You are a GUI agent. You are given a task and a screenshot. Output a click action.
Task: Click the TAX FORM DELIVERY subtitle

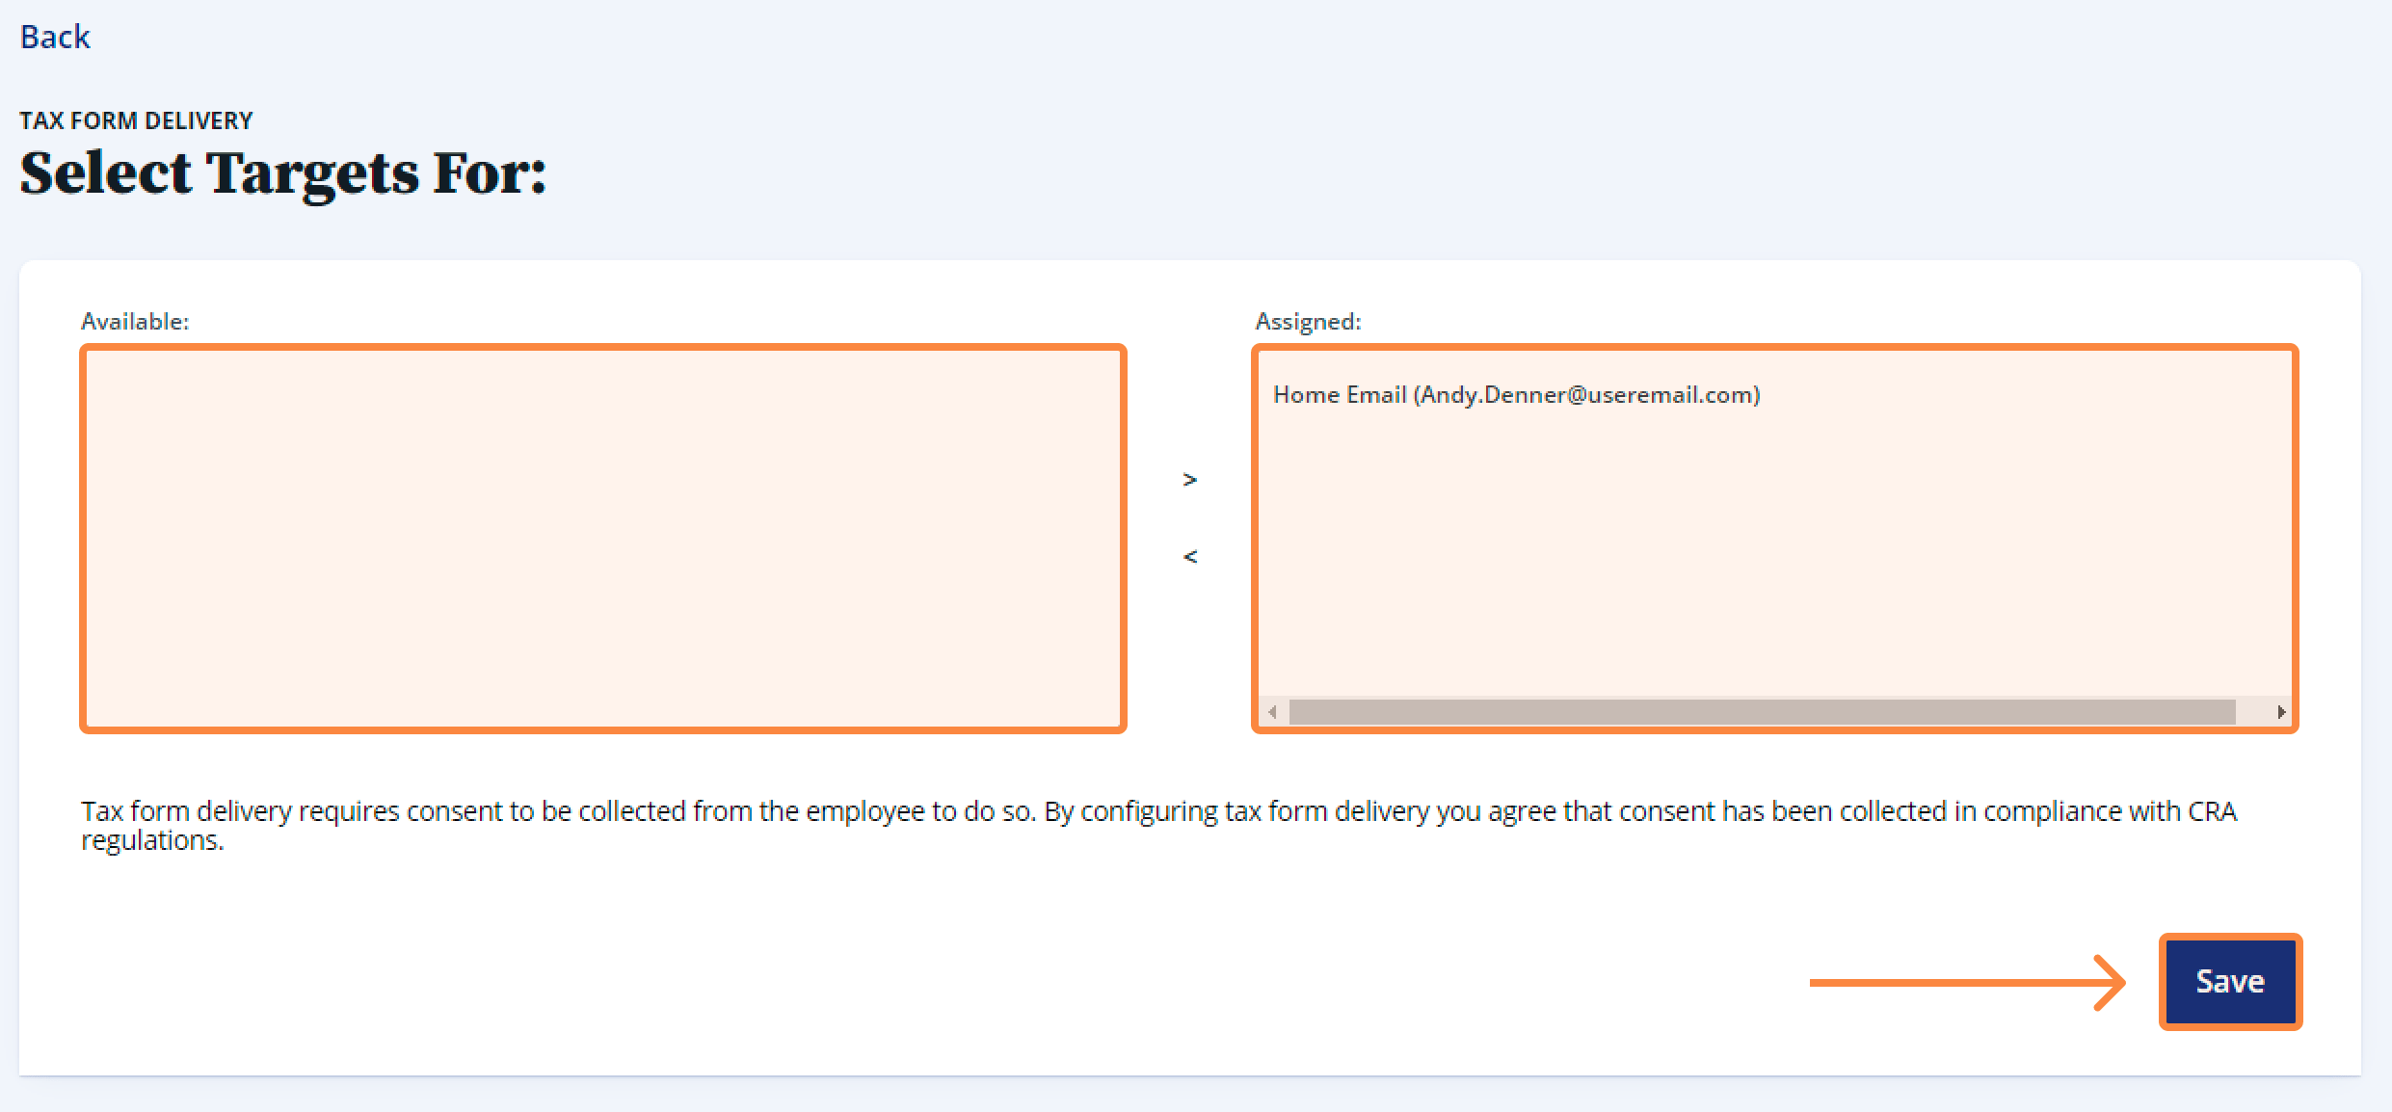pos(136,119)
